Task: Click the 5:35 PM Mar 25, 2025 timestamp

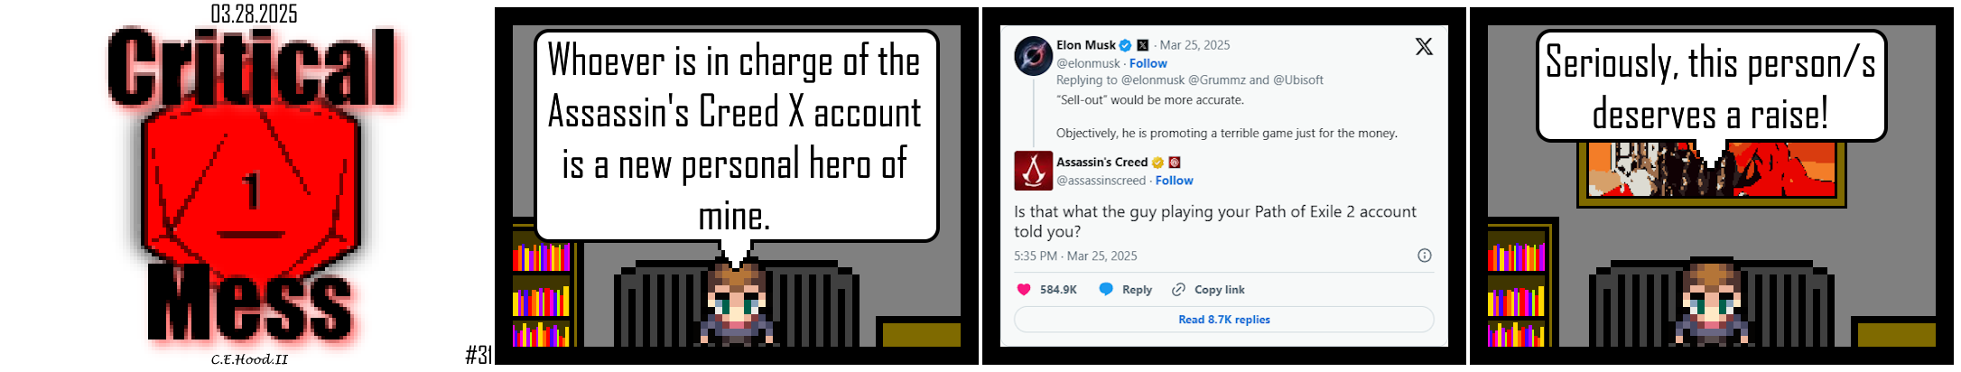Action: click(1075, 256)
